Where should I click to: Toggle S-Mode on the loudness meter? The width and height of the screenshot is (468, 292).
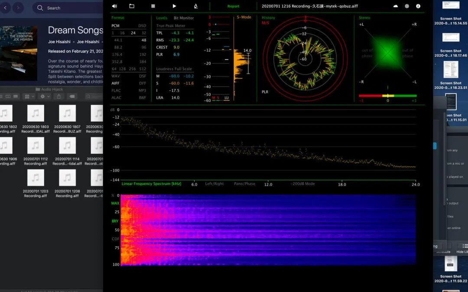coord(244,17)
